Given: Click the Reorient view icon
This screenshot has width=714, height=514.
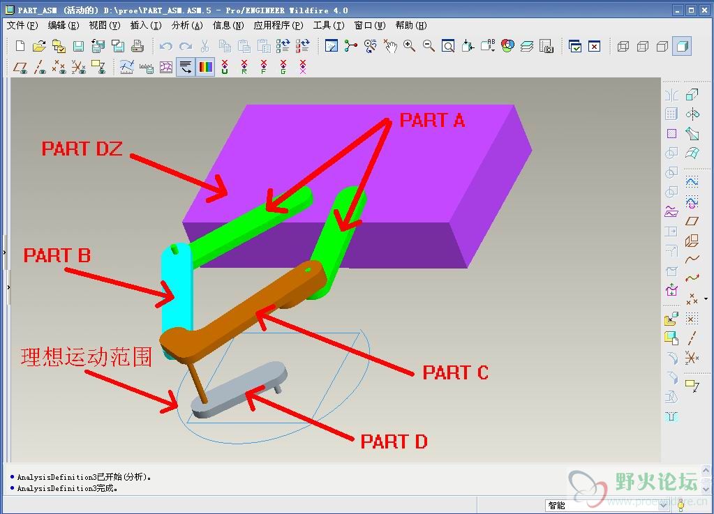Looking at the screenshot, I should [468, 46].
